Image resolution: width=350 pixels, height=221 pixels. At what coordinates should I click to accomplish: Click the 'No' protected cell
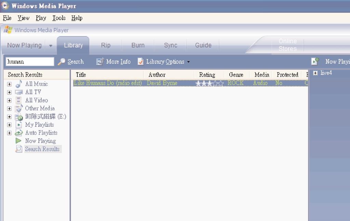click(279, 83)
